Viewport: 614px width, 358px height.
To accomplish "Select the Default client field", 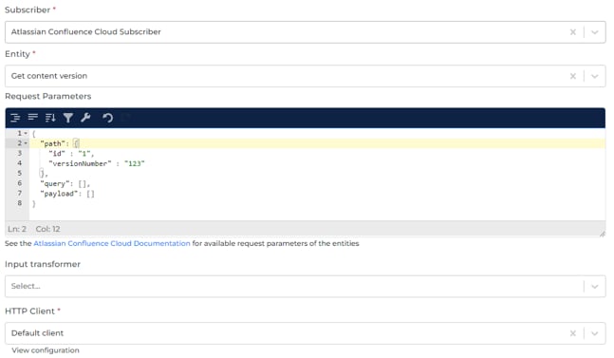I will (305, 333).
